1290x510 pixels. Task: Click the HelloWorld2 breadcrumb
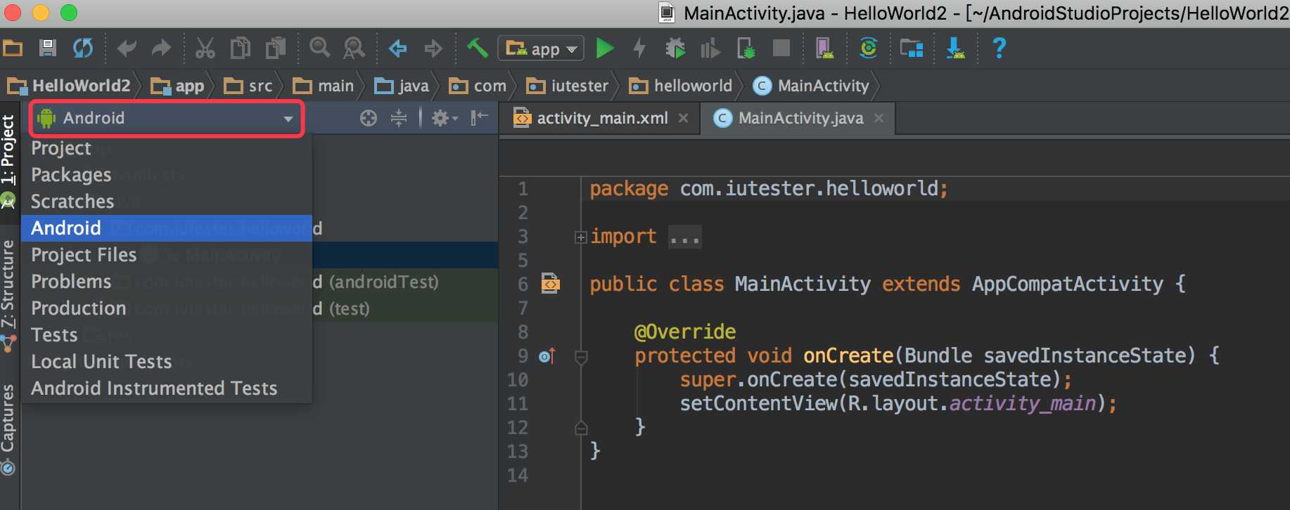coord(69,86)
